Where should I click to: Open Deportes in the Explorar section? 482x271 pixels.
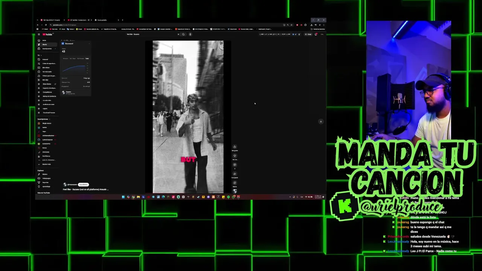[47, 183]
